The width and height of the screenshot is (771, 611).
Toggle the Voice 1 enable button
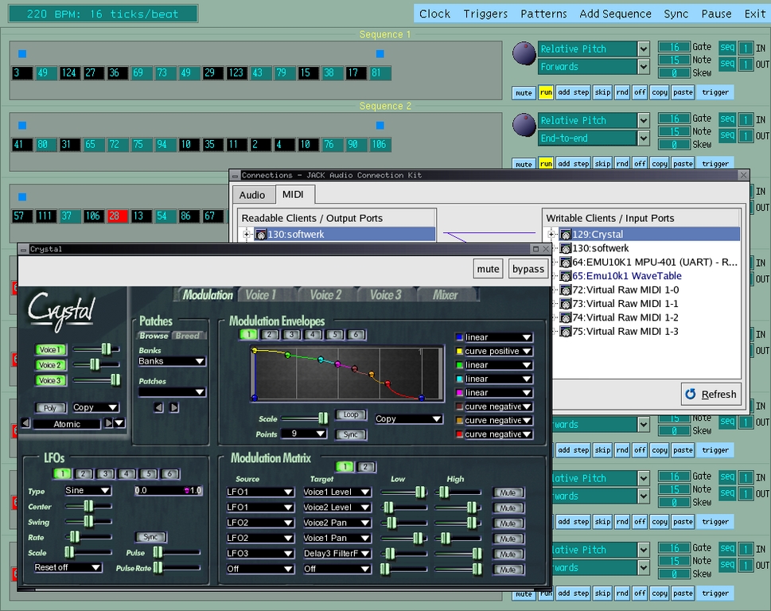point(49,350)
